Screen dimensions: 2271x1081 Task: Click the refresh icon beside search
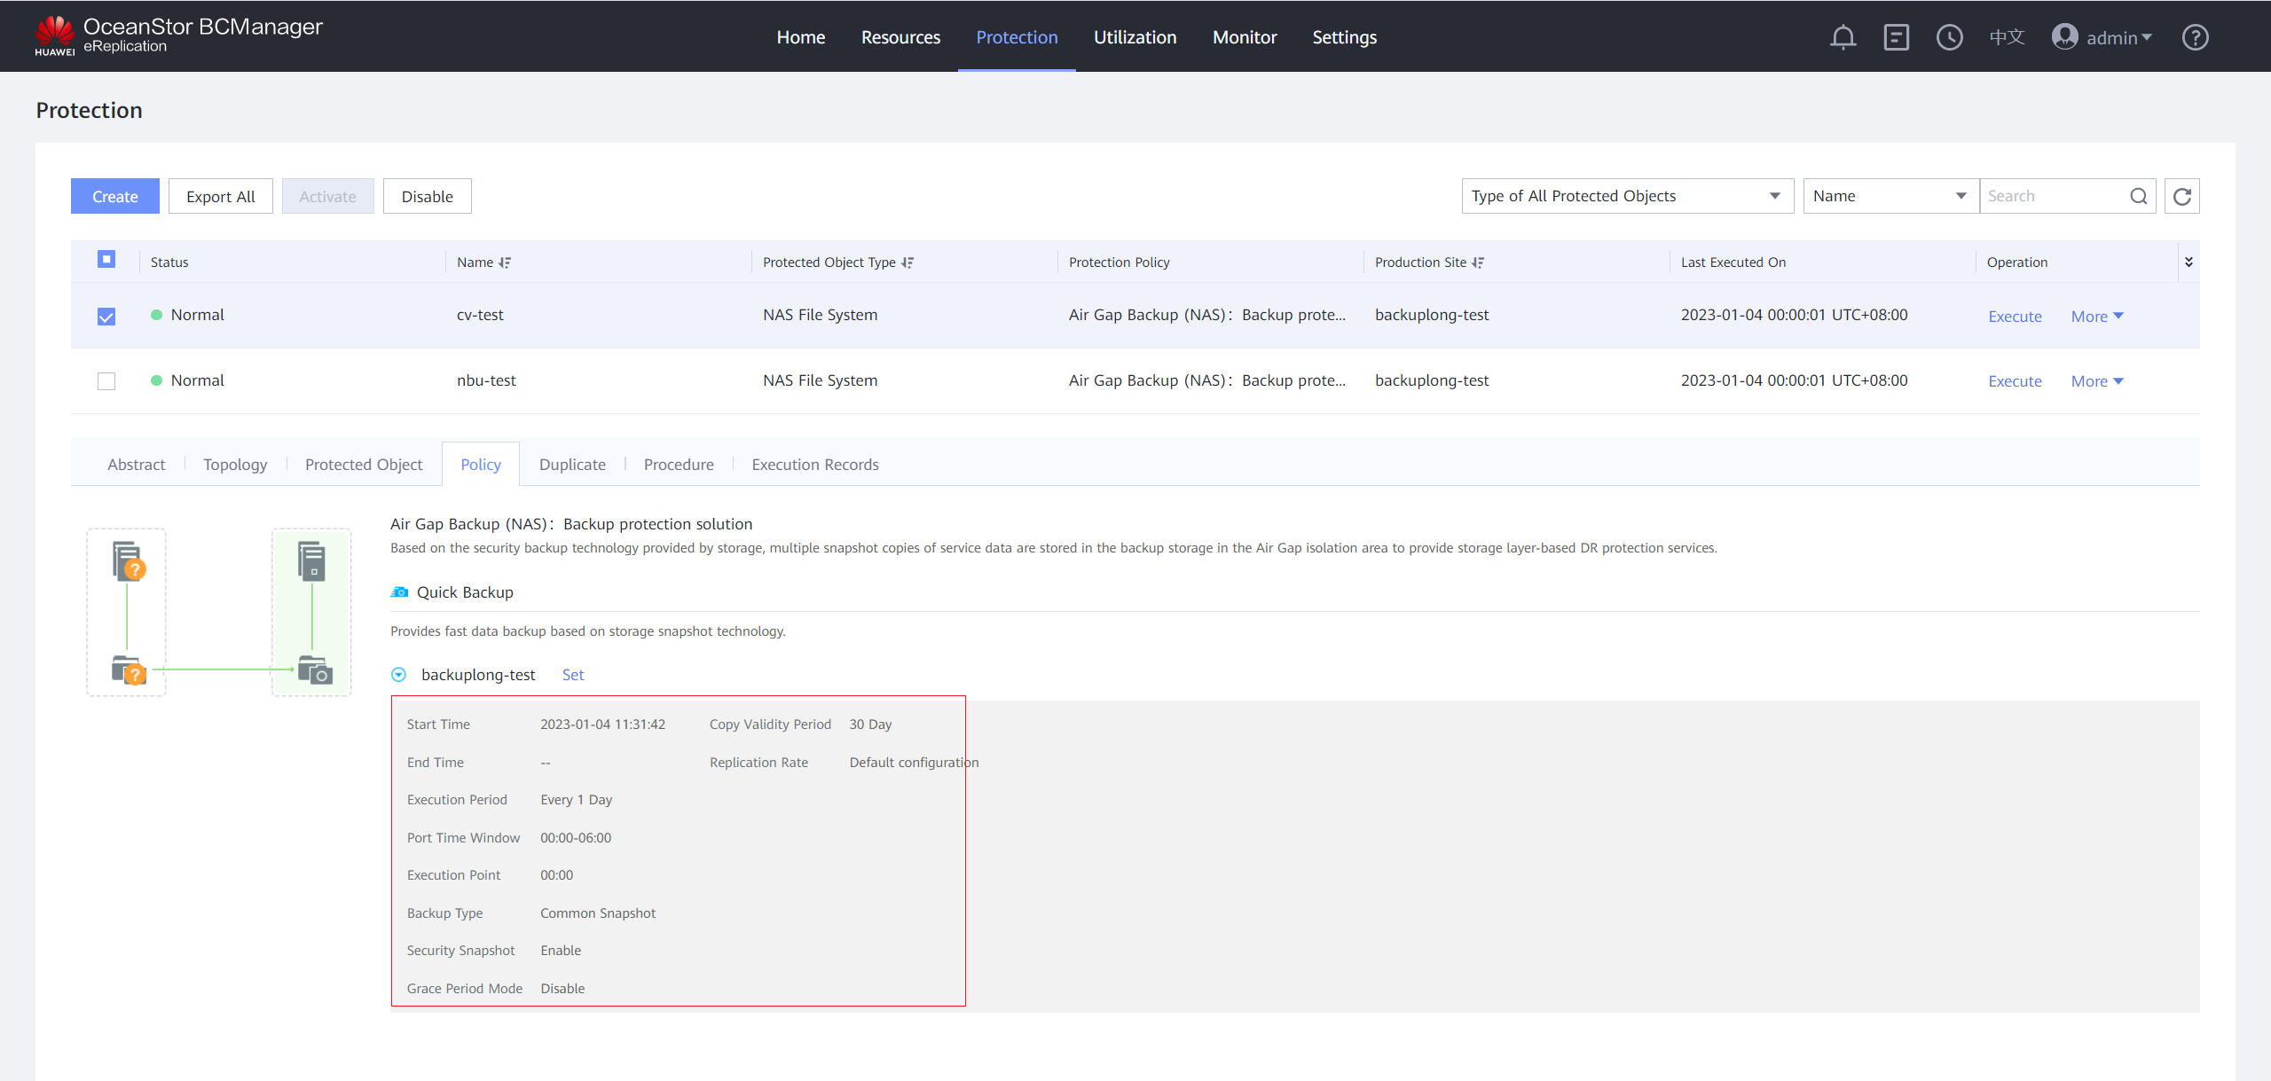[x=2181, y=196]
